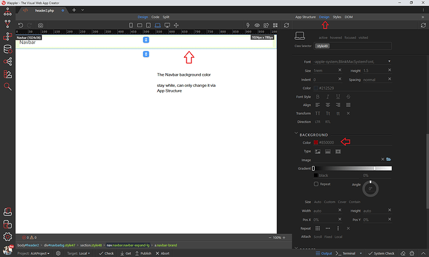Viewport: 429px width, 257px height.
Task: Expand the bottom panel chevron
Action: coord(423,253)
